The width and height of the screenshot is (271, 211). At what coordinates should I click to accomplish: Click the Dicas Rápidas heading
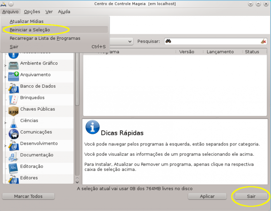coord(122,133)
